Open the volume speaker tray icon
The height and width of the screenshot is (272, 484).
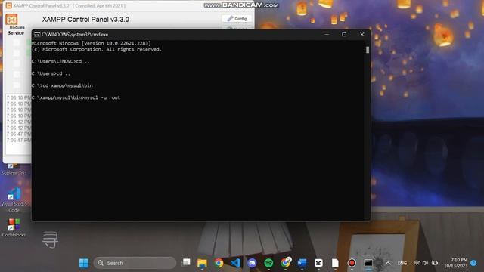pos(425,263)
